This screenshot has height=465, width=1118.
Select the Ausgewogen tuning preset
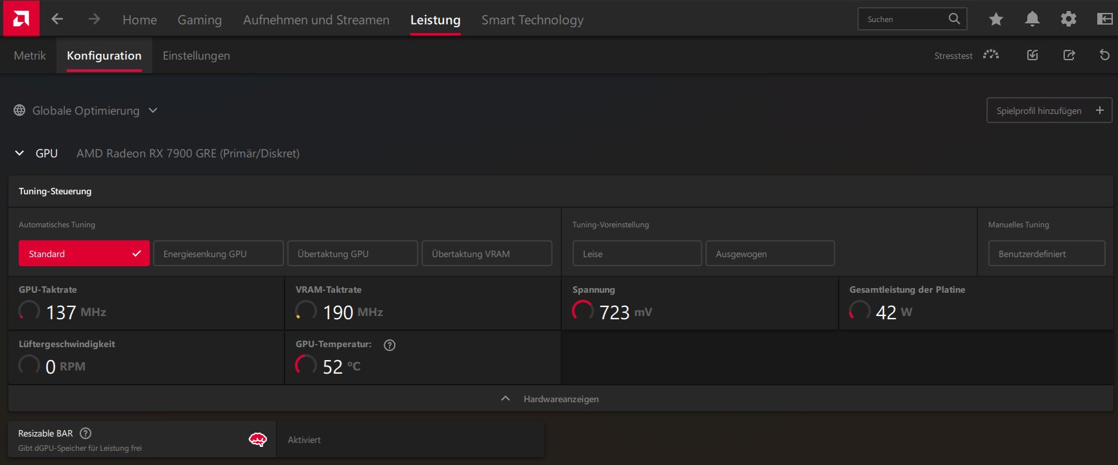[x=770, y=253]
